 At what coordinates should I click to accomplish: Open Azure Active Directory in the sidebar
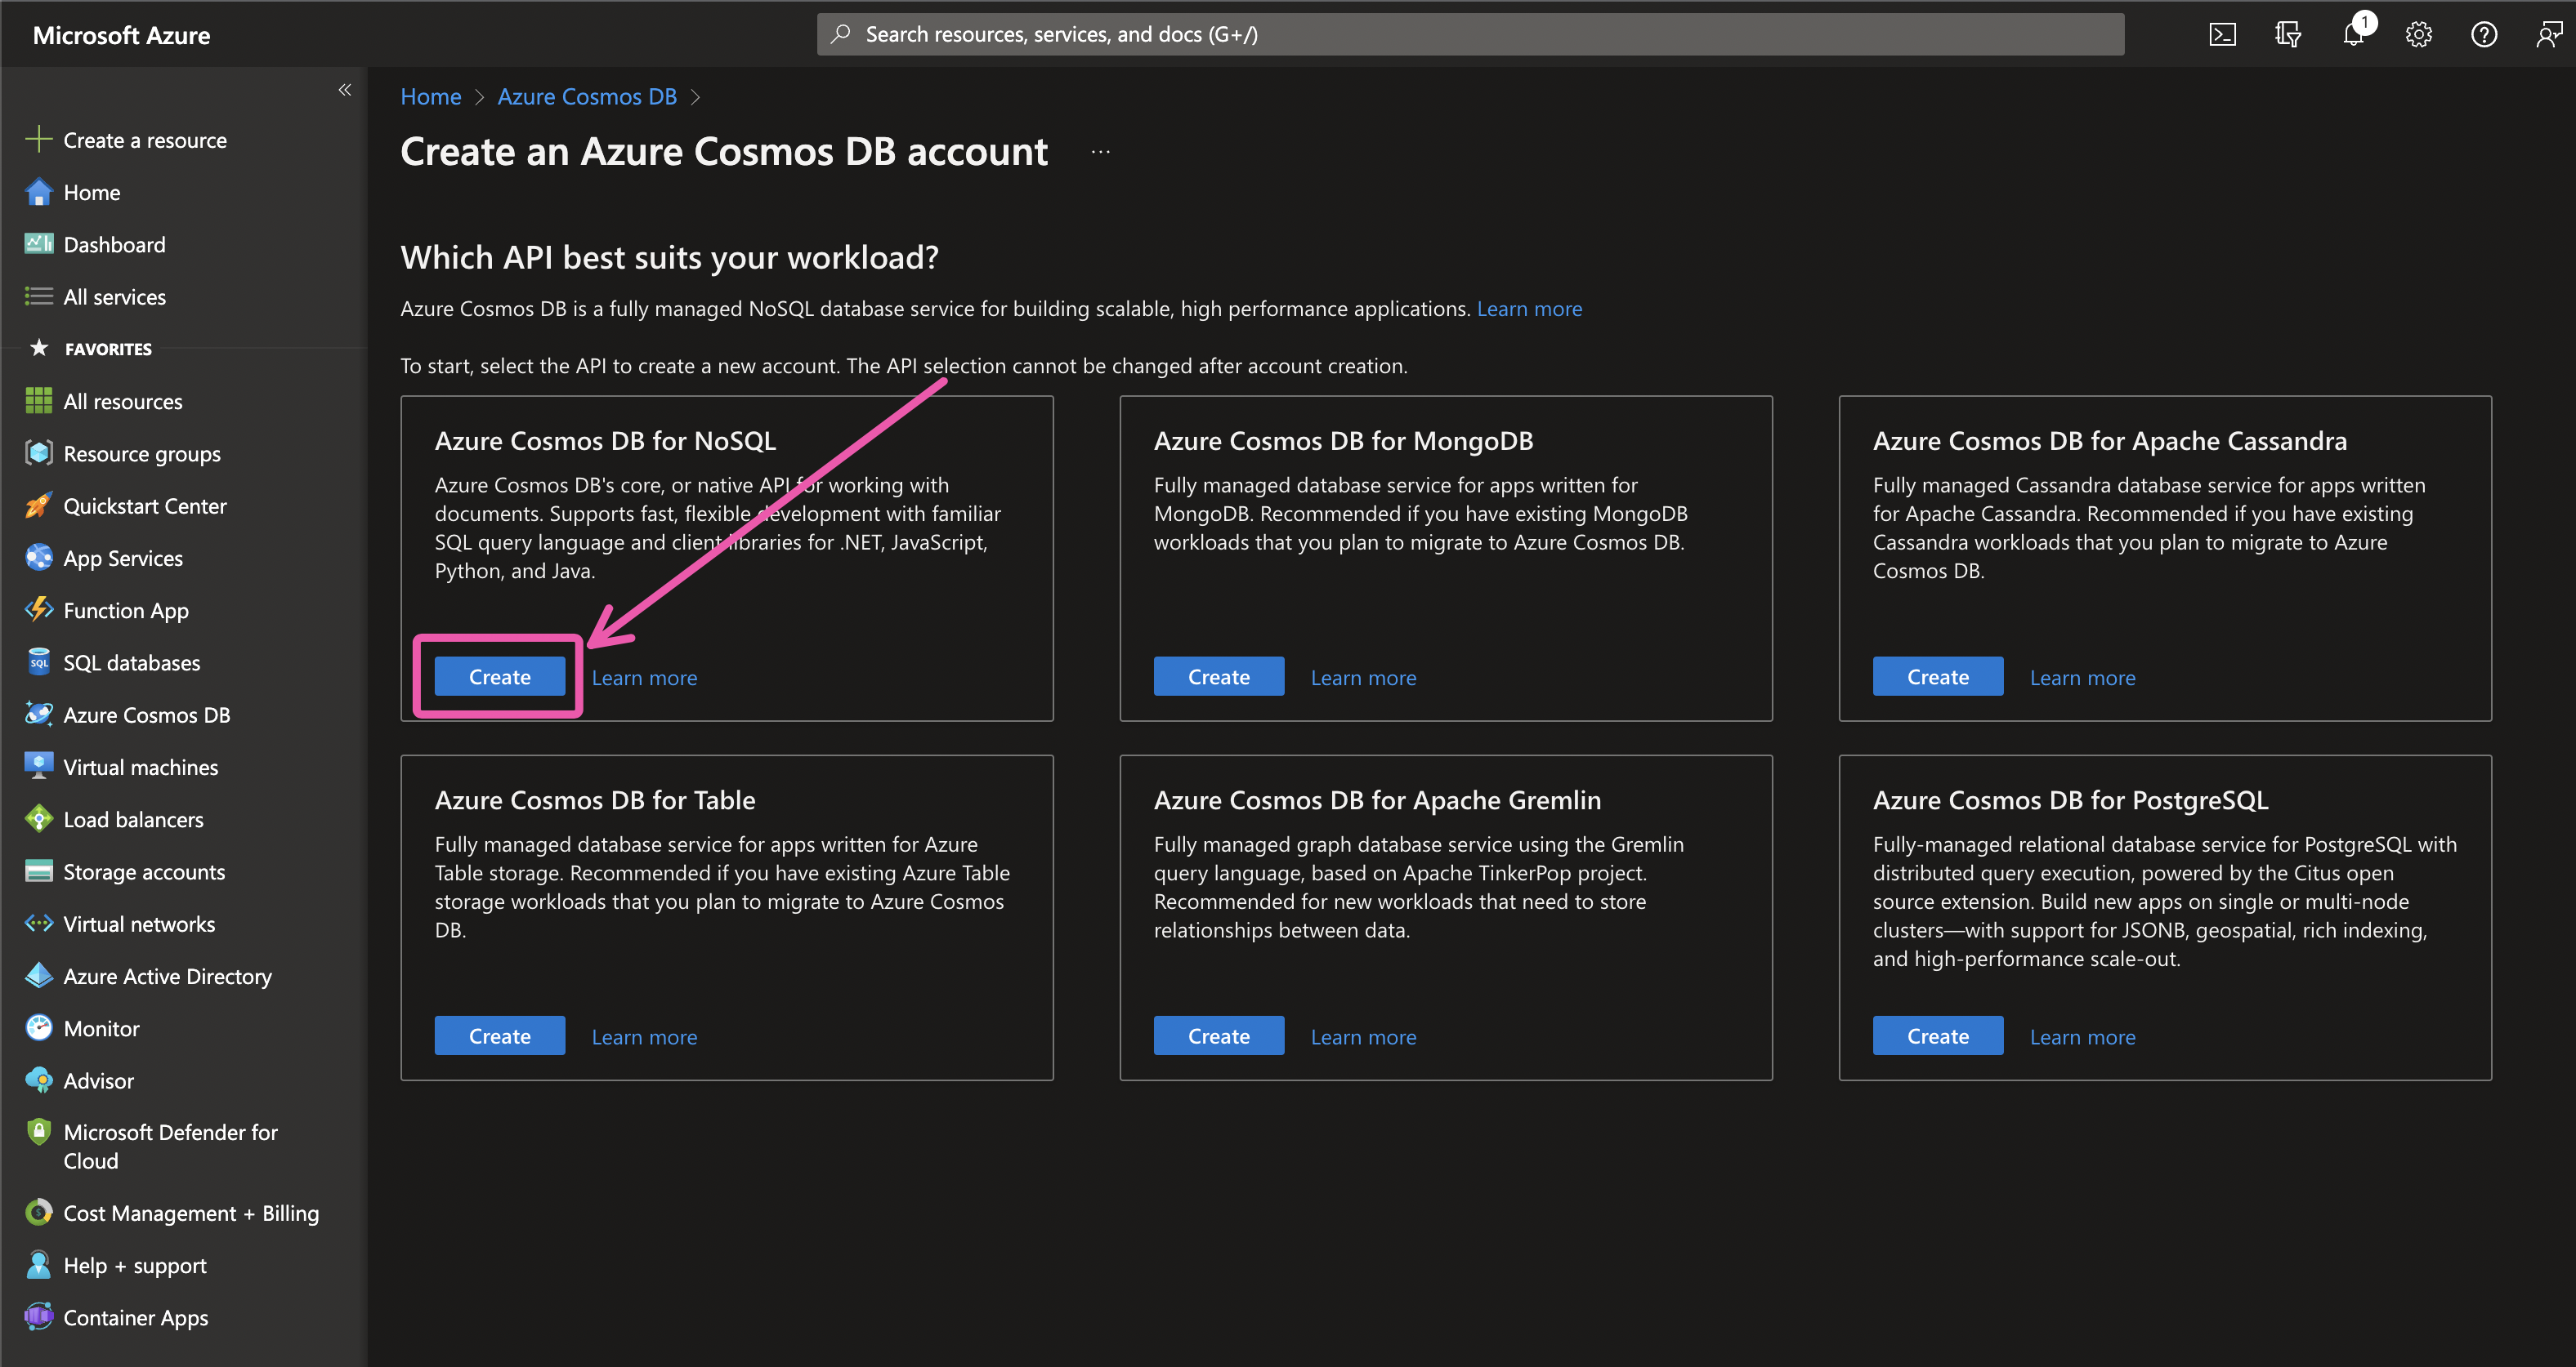click(x=167, y=975)
